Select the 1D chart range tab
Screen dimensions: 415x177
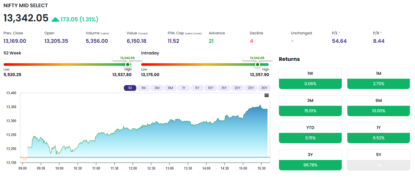130,88
